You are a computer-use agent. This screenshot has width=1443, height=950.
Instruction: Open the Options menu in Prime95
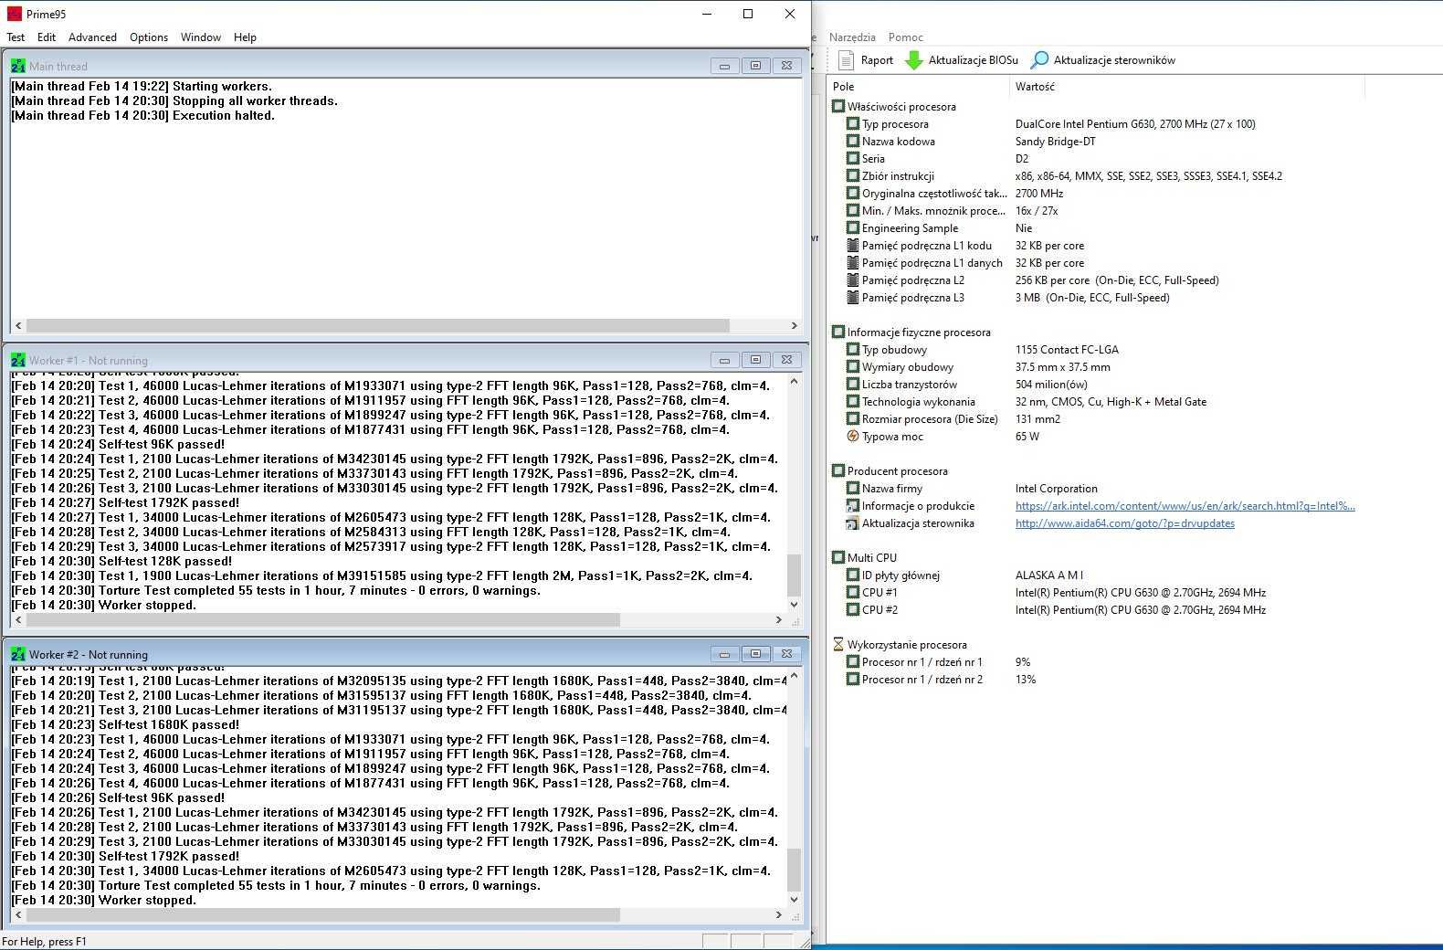tap(149, 37)
